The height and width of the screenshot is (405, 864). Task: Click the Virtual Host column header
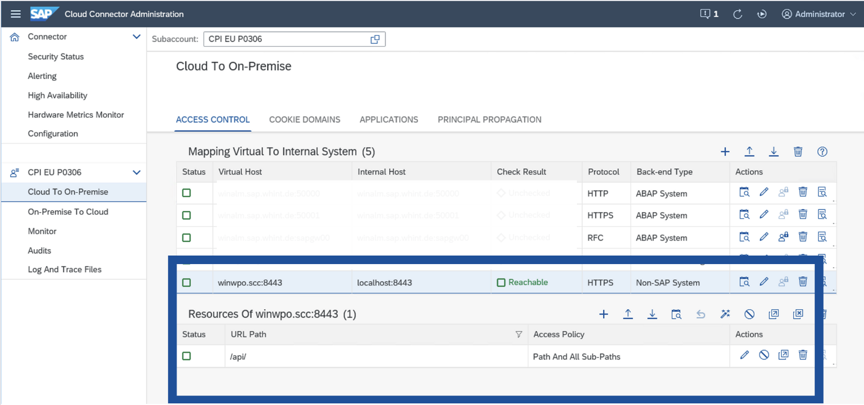coord(240,172)
